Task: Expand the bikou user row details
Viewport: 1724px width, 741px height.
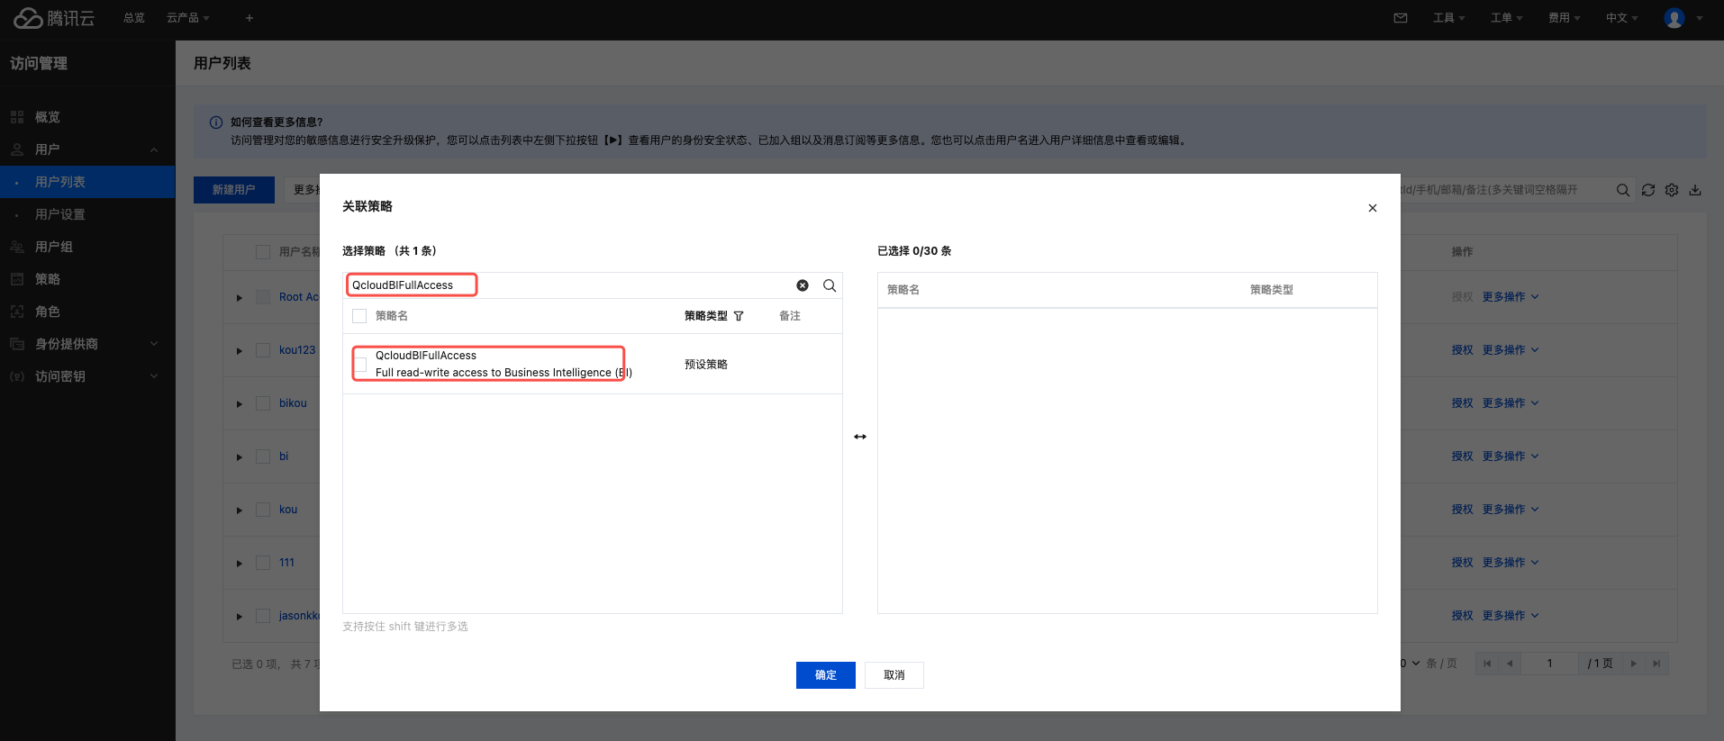Action: tap(240, 404)
